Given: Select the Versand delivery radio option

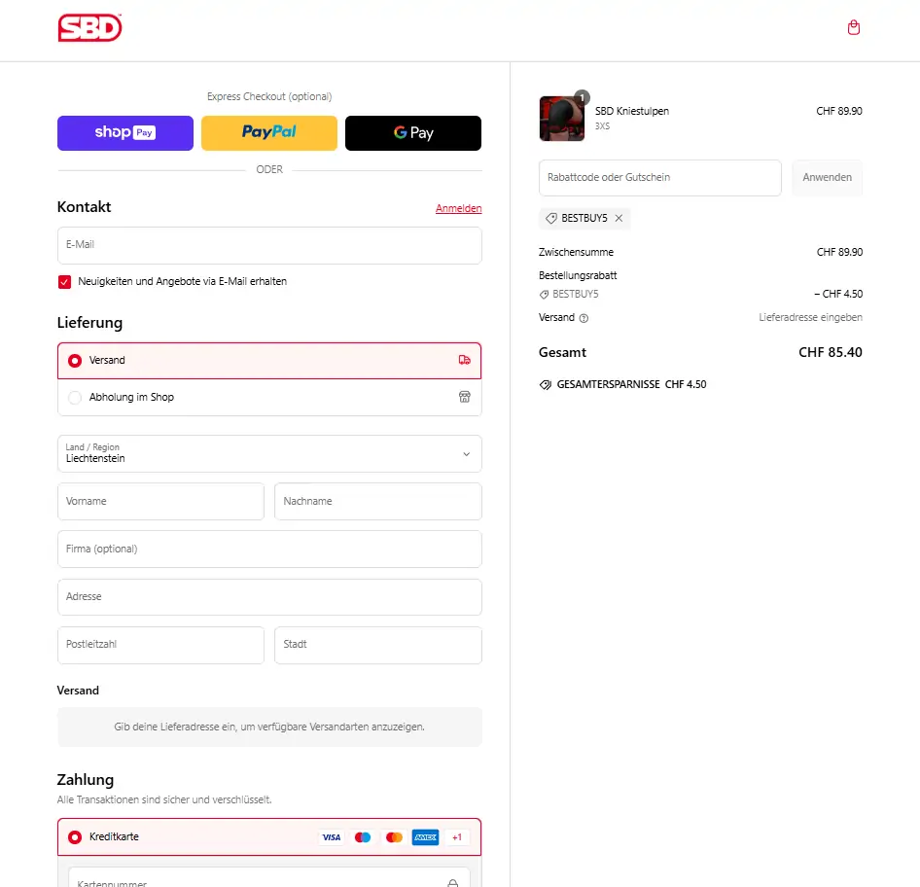Looking at the screenshot, I should point(75,361).
